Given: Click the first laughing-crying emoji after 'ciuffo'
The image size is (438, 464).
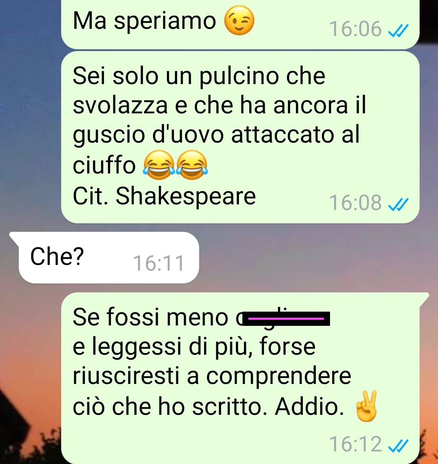Looking at the screenshot, I should pos(159,165).
